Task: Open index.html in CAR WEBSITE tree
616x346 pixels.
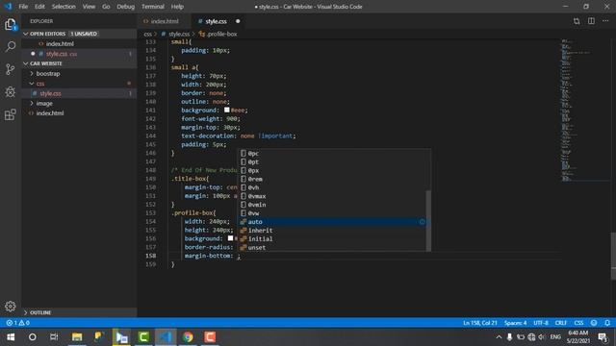Action: pyautogui.click(x=50, y=113)
